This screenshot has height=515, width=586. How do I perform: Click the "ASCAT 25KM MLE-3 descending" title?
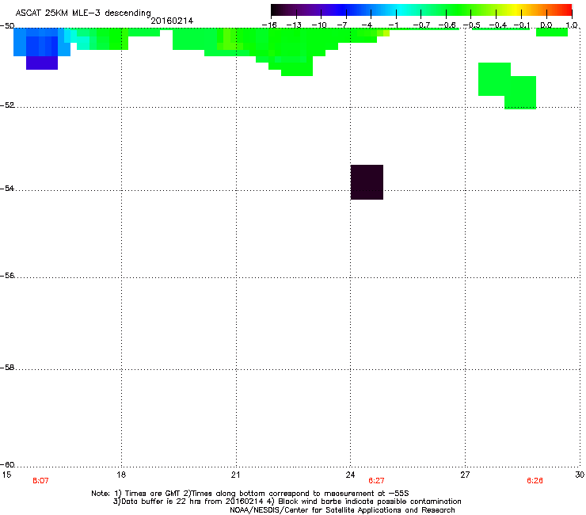83,13
